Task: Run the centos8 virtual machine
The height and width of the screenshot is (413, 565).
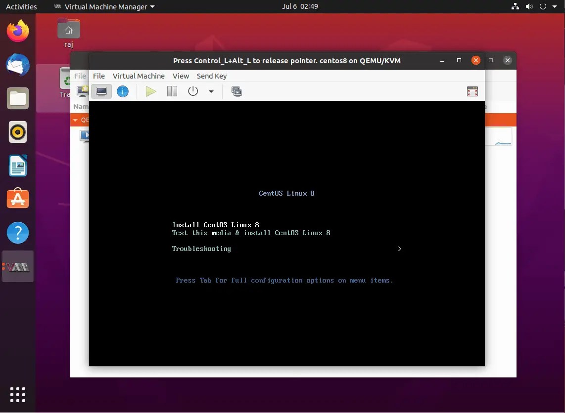Action: pyautogui.click(x=150, y=91)
